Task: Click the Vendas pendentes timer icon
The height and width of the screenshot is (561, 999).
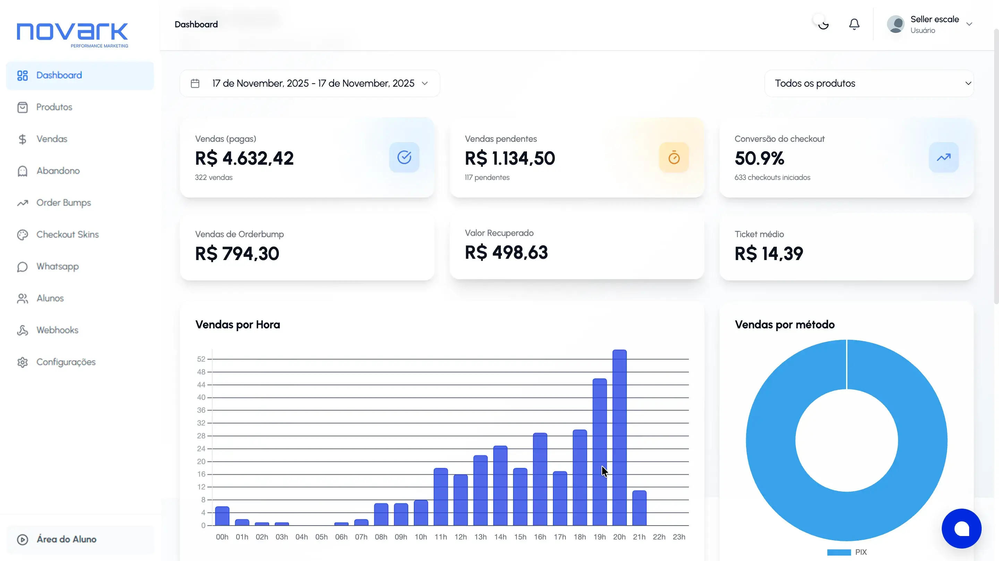Action: [674, 157]
